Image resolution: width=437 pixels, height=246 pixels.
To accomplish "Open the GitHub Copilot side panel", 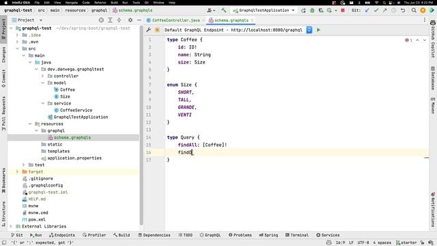I will [433, 38].
